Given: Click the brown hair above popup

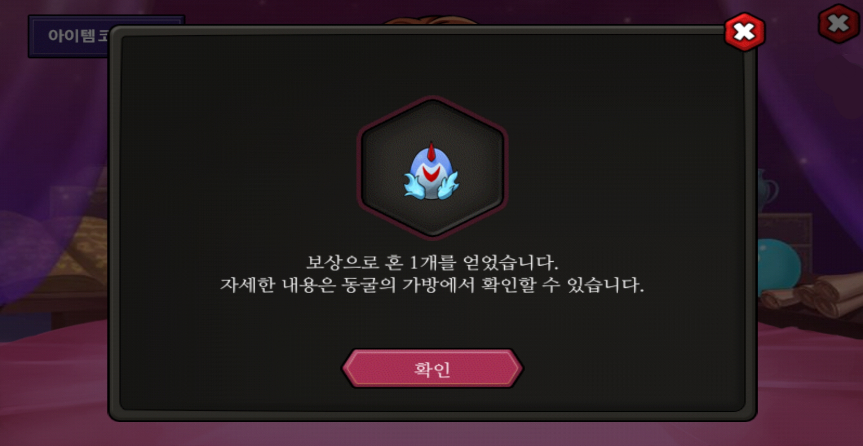Looking at the screenshot, I should tap(432, 20).
